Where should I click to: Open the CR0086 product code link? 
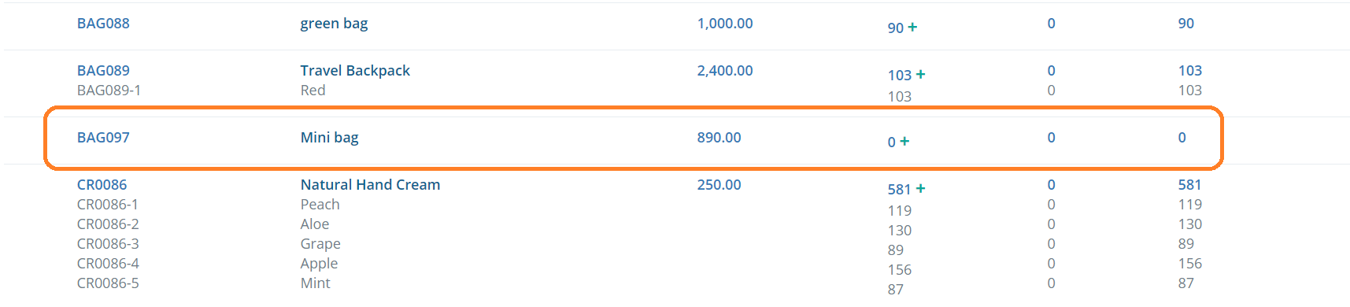coord(102,185)
